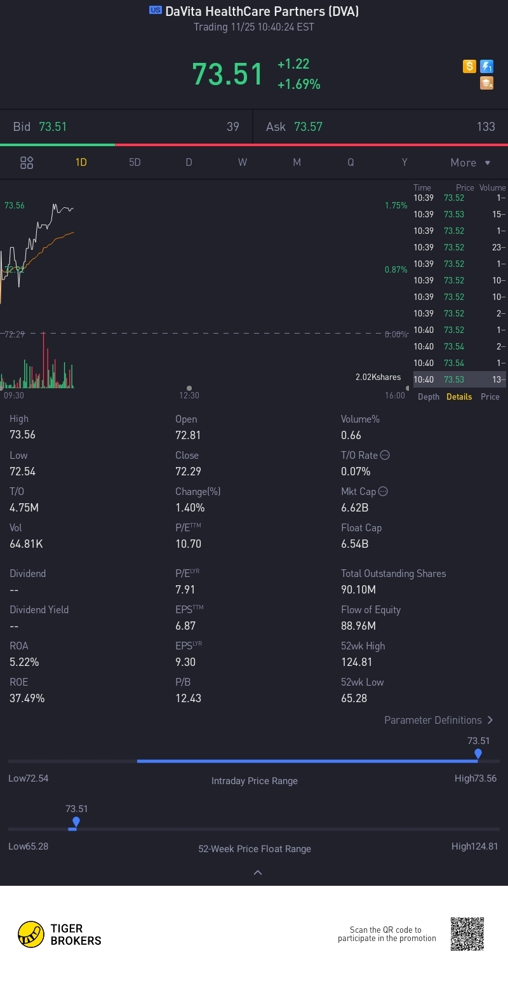508x983 pixels.
Task: Tap the P/B value 12.43
Action: coord(188,698)
